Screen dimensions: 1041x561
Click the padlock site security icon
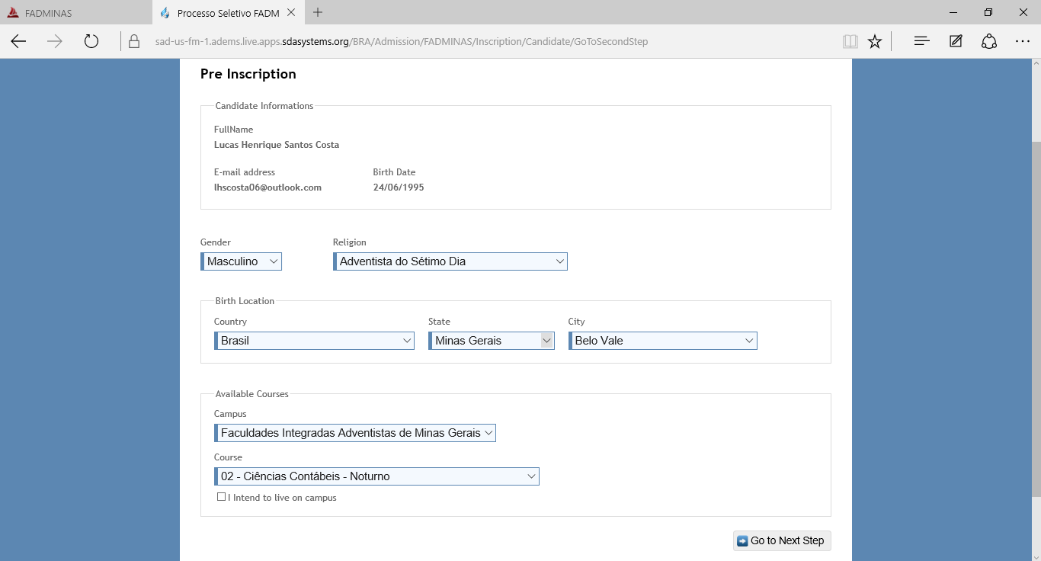(134, 42)
